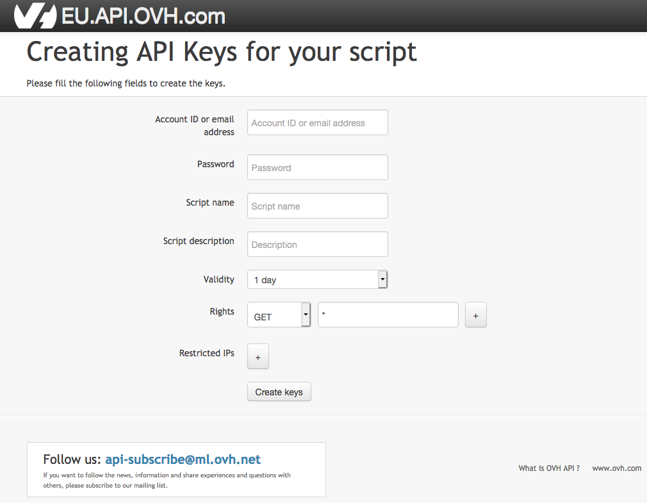Screen dimensions: 647x503
Task: Click the plus button to add a right
Action: coord(475,315)
